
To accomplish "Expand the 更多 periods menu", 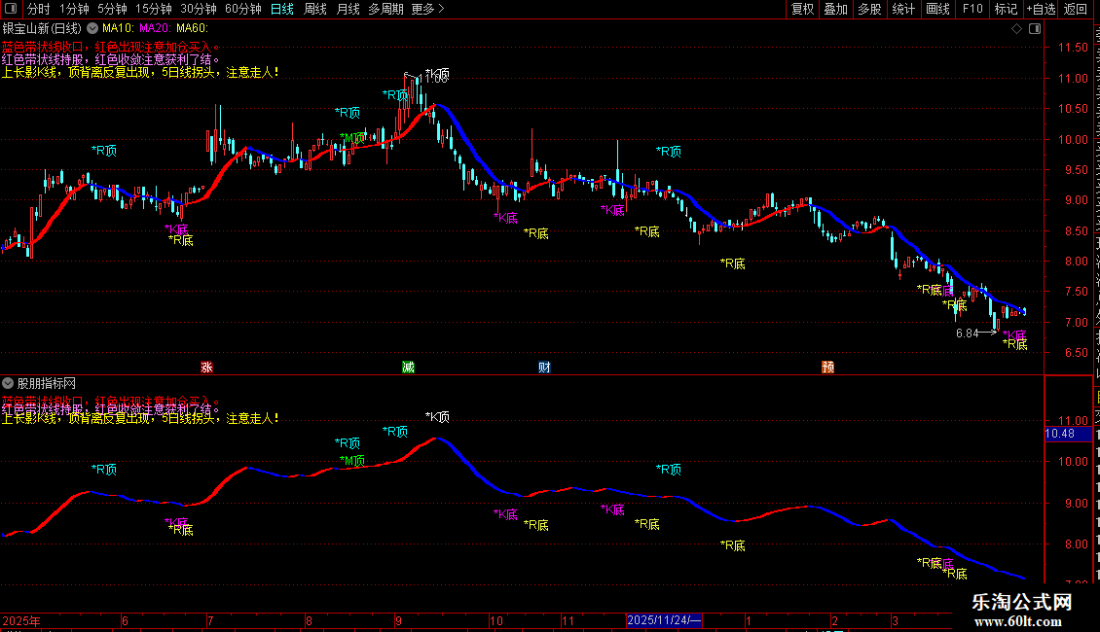I will (x=427, y=9).
